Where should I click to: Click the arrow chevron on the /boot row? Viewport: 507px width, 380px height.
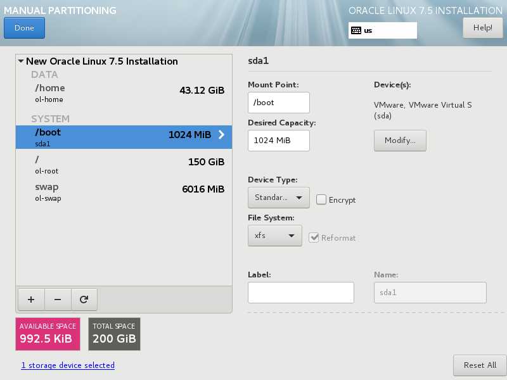221,134
